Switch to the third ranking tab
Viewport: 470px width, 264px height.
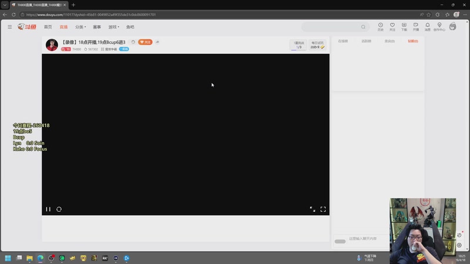(390, 41)
